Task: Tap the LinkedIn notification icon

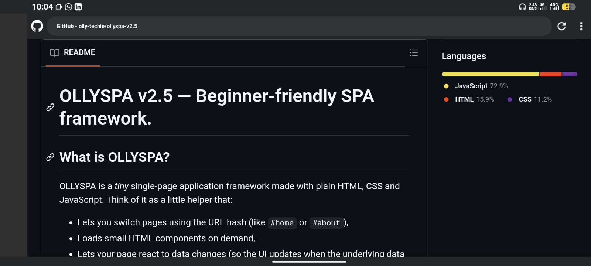Action: pos(78,7)
